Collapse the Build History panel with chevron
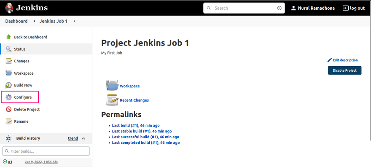The image size is (371, 167). pos(83,138)
